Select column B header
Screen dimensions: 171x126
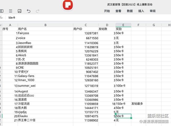pos(46,25)
